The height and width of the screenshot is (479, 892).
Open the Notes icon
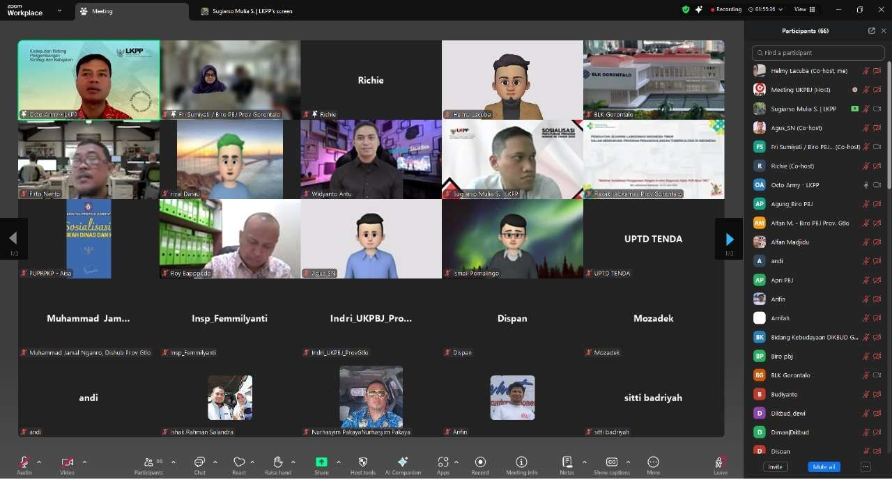click(567, 463)
